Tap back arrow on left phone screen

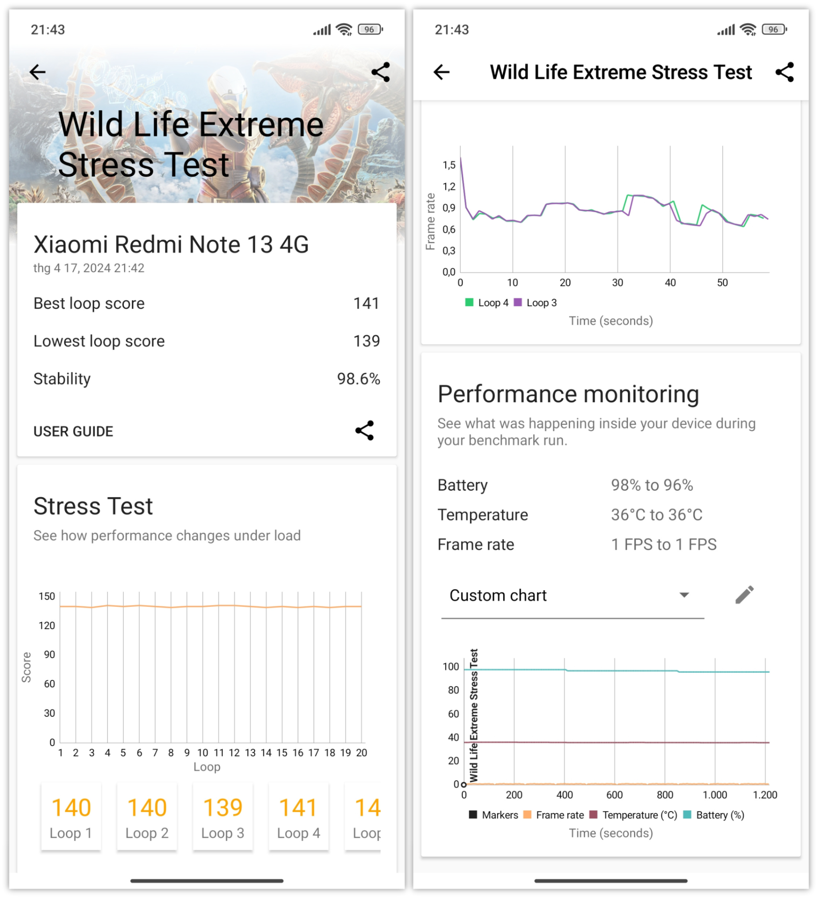pyautogui.click(x=38, y=72)
